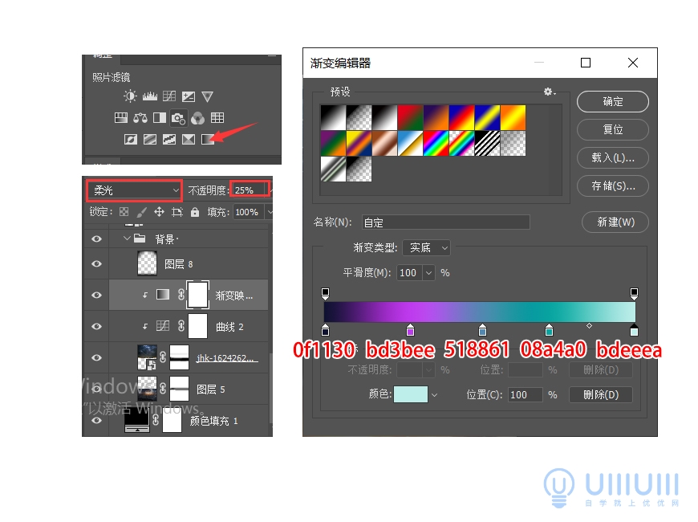Open the Curves adjustment icon
This screenshot has width=698, height=522.
[x=169, y=95]
